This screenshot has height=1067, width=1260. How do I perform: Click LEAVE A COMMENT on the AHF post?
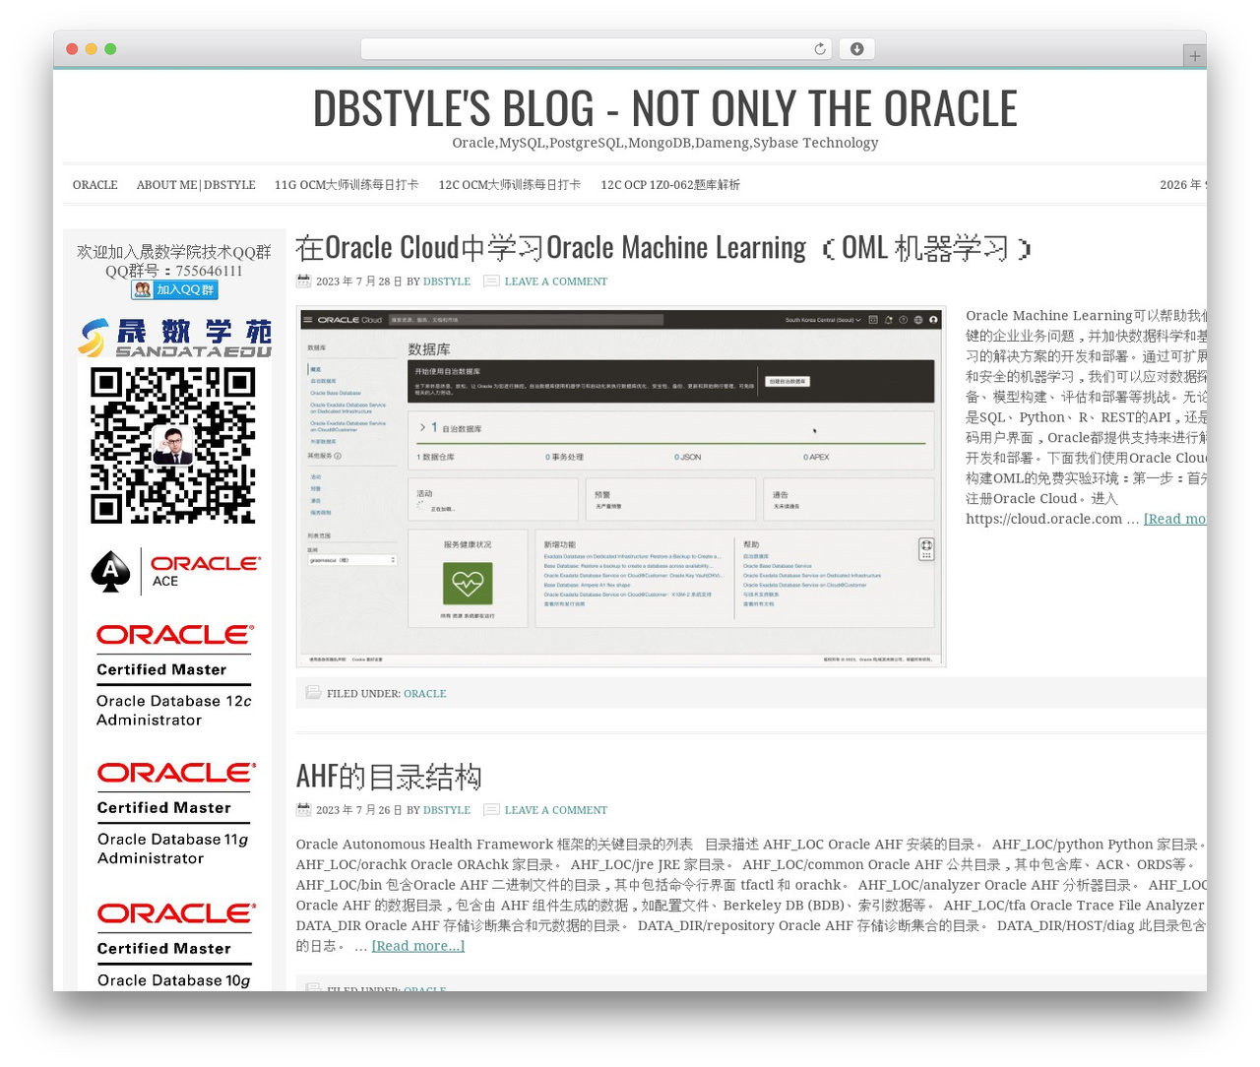(x=556, y=810)
